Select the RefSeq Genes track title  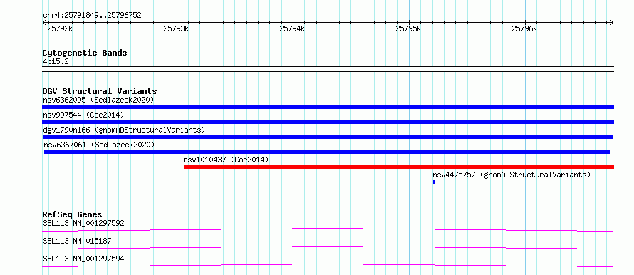(73, 214)
